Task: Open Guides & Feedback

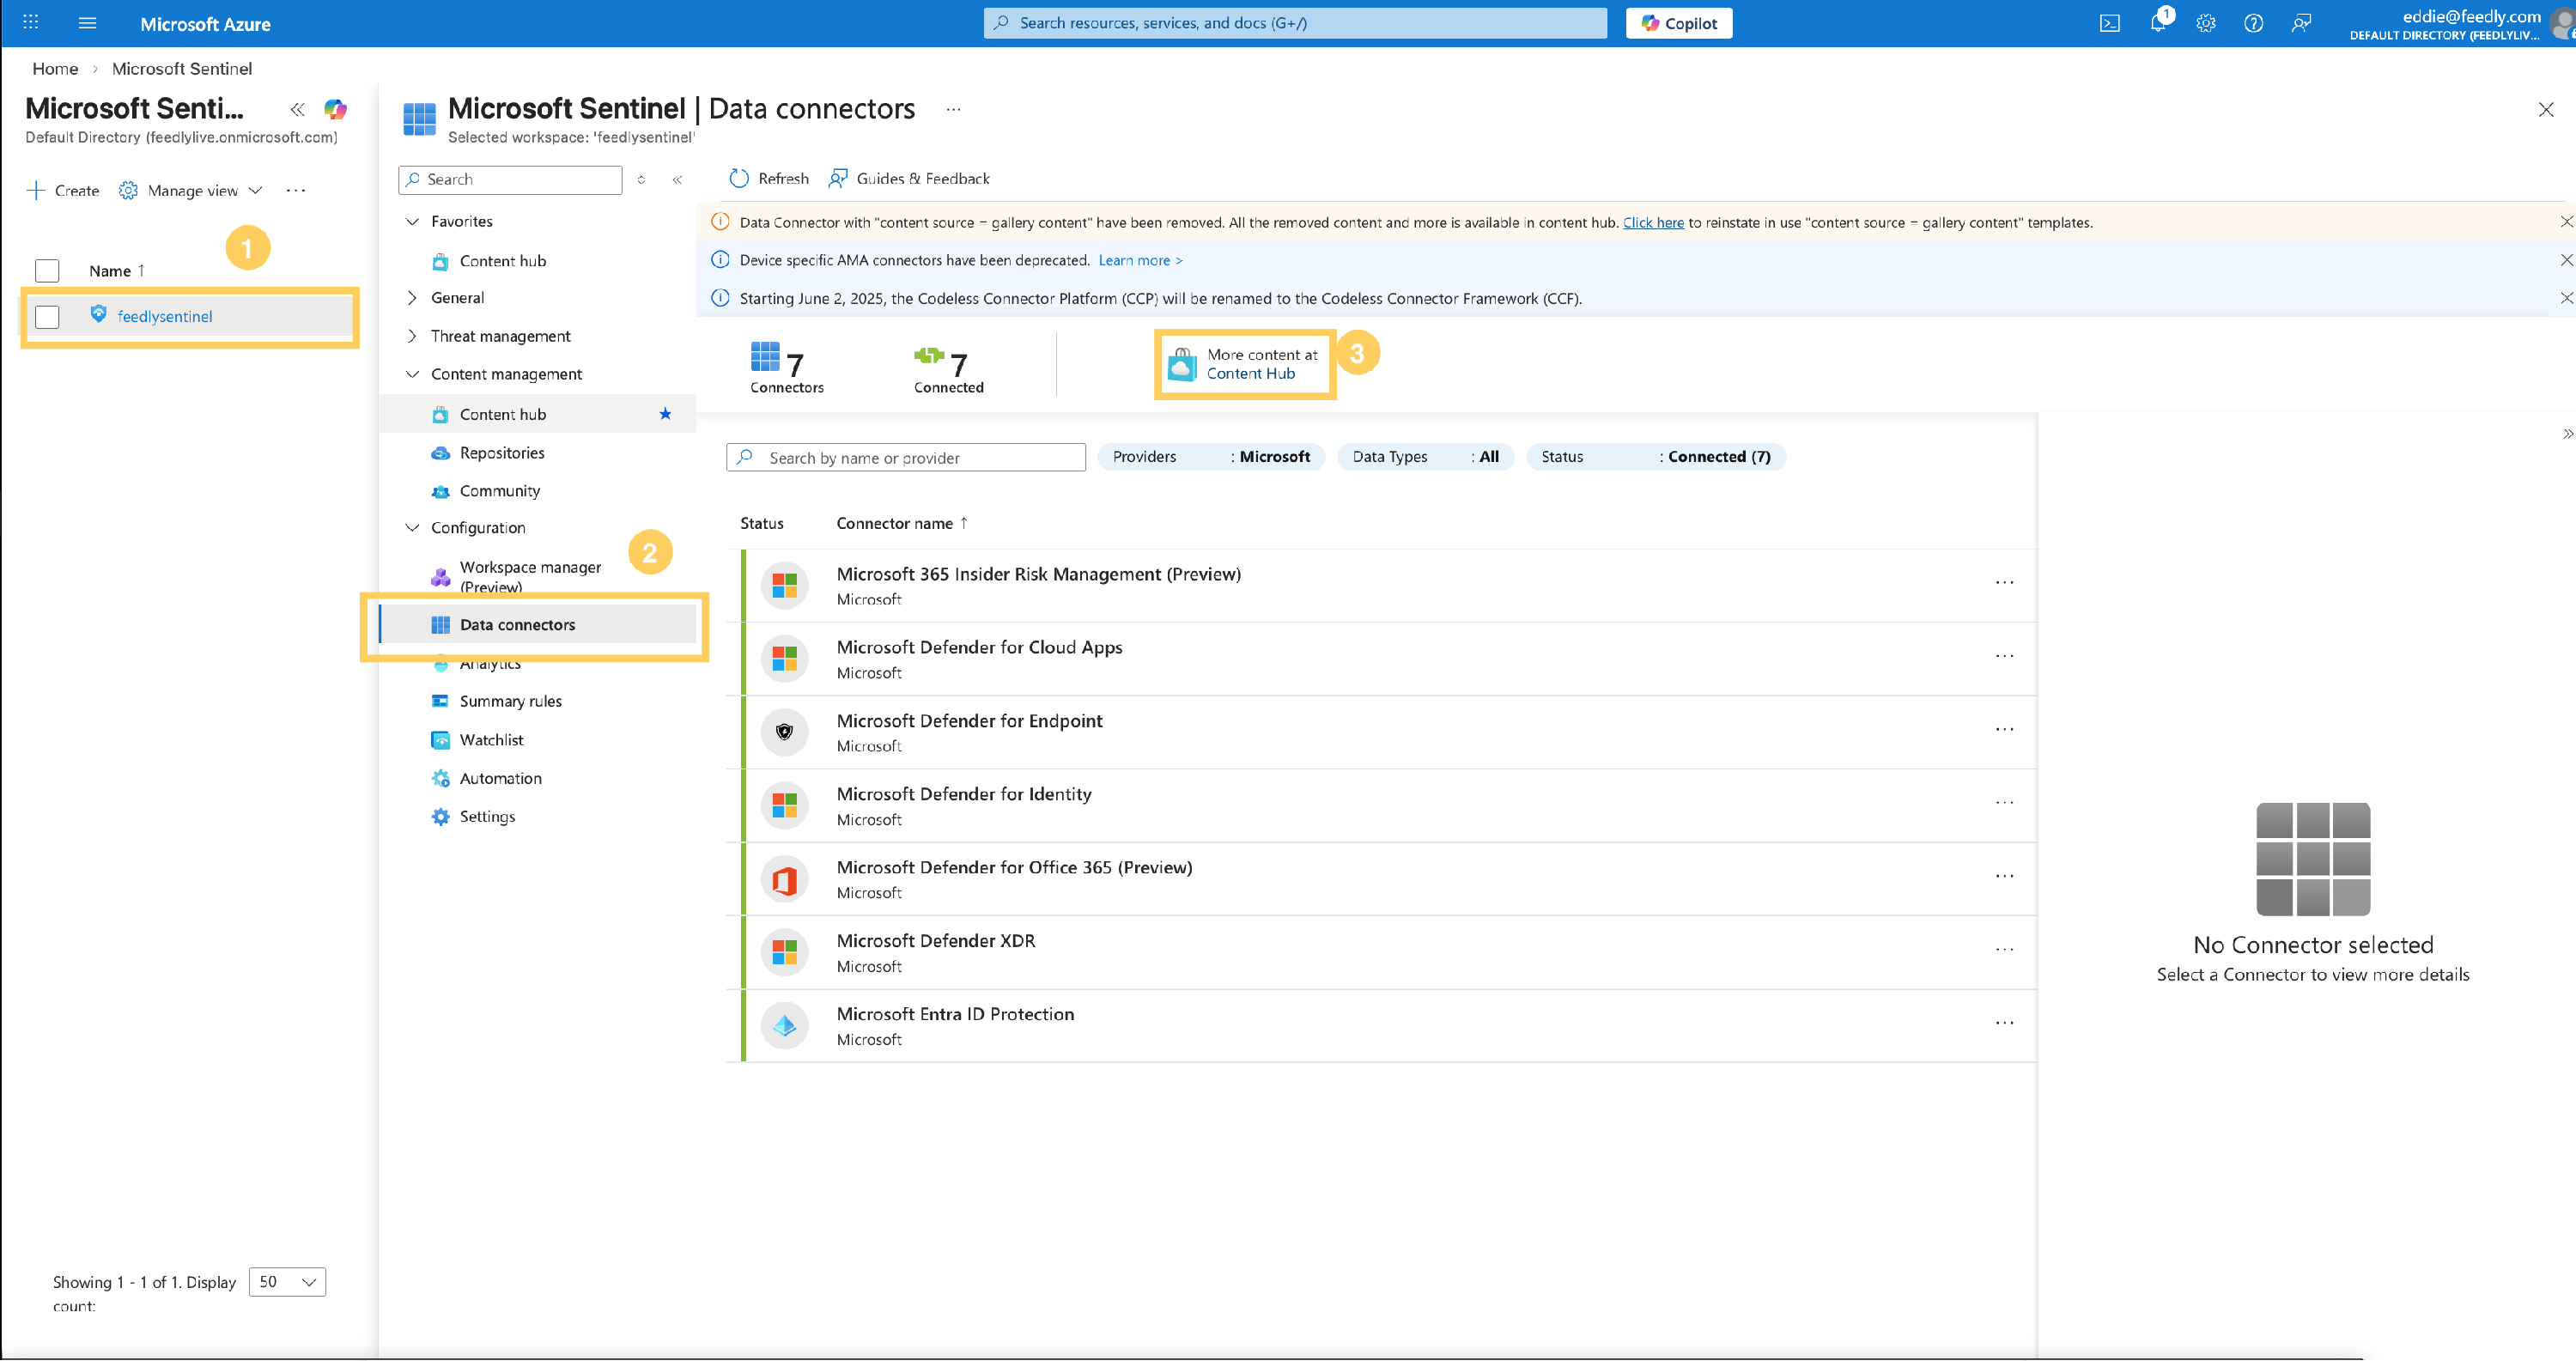Action: (909, 178)
